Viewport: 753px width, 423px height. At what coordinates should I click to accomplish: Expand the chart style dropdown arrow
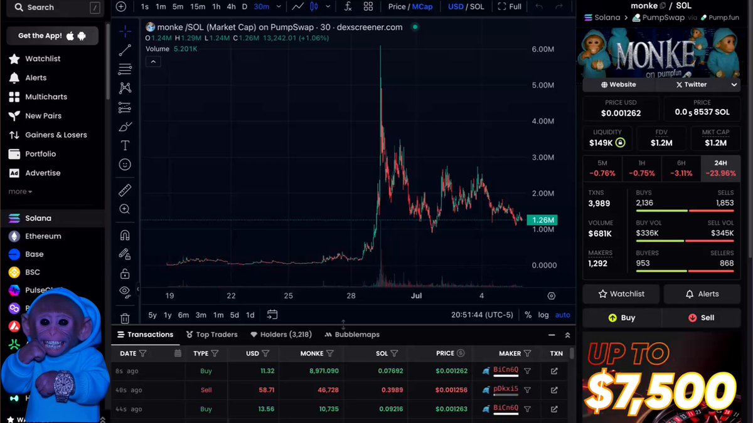click(328, 7)
